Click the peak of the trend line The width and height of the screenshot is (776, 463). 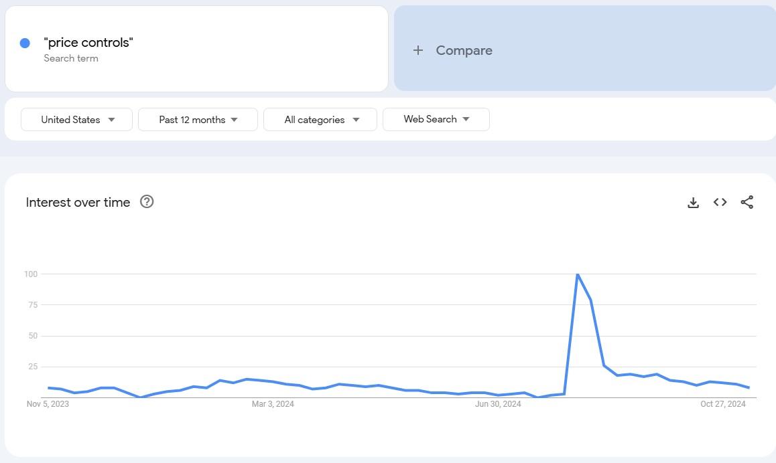tap(577, 274)
